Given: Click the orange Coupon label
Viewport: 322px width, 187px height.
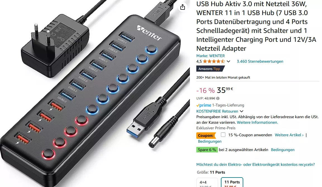Looking at the screenshot, I should coord(206,135).
